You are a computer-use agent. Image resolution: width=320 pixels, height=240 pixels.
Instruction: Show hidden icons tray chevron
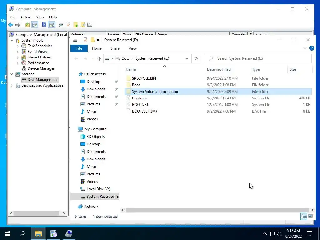[x=264, y=234]
